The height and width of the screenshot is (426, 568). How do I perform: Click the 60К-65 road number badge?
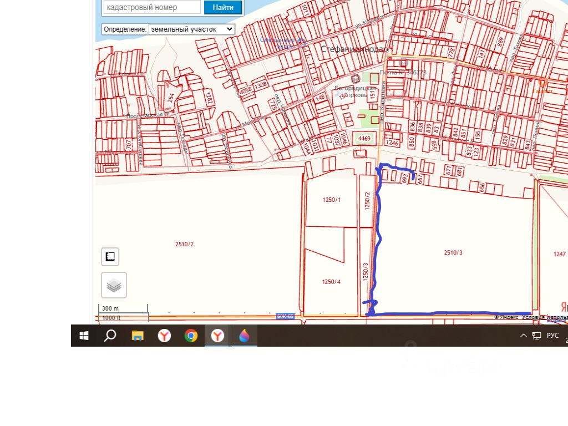(285, 316)
